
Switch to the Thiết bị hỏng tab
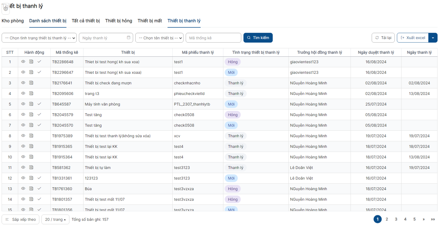click(119, 21)
